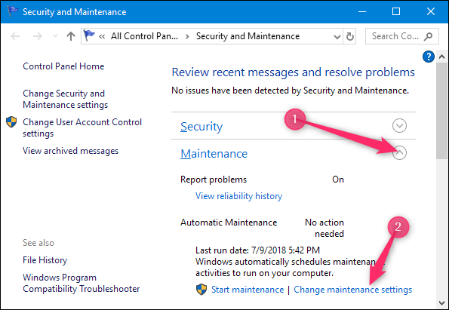
Task: Click the search magnifier icon
Action: (428, 36)
